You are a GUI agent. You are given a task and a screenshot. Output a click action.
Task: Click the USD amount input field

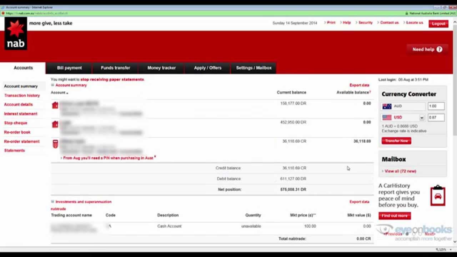coord(436,117)
